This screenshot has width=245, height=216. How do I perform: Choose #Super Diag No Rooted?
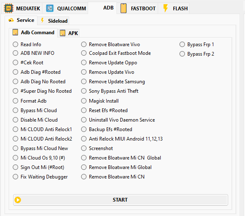point(42,91)
